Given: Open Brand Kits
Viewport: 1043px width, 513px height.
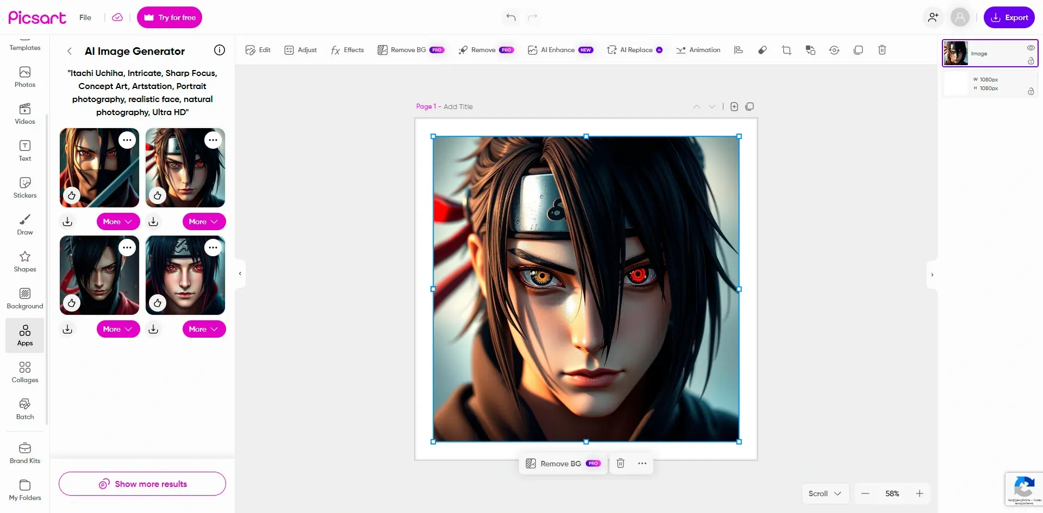Looking at the screenshot, I should (x=25, y=453).
